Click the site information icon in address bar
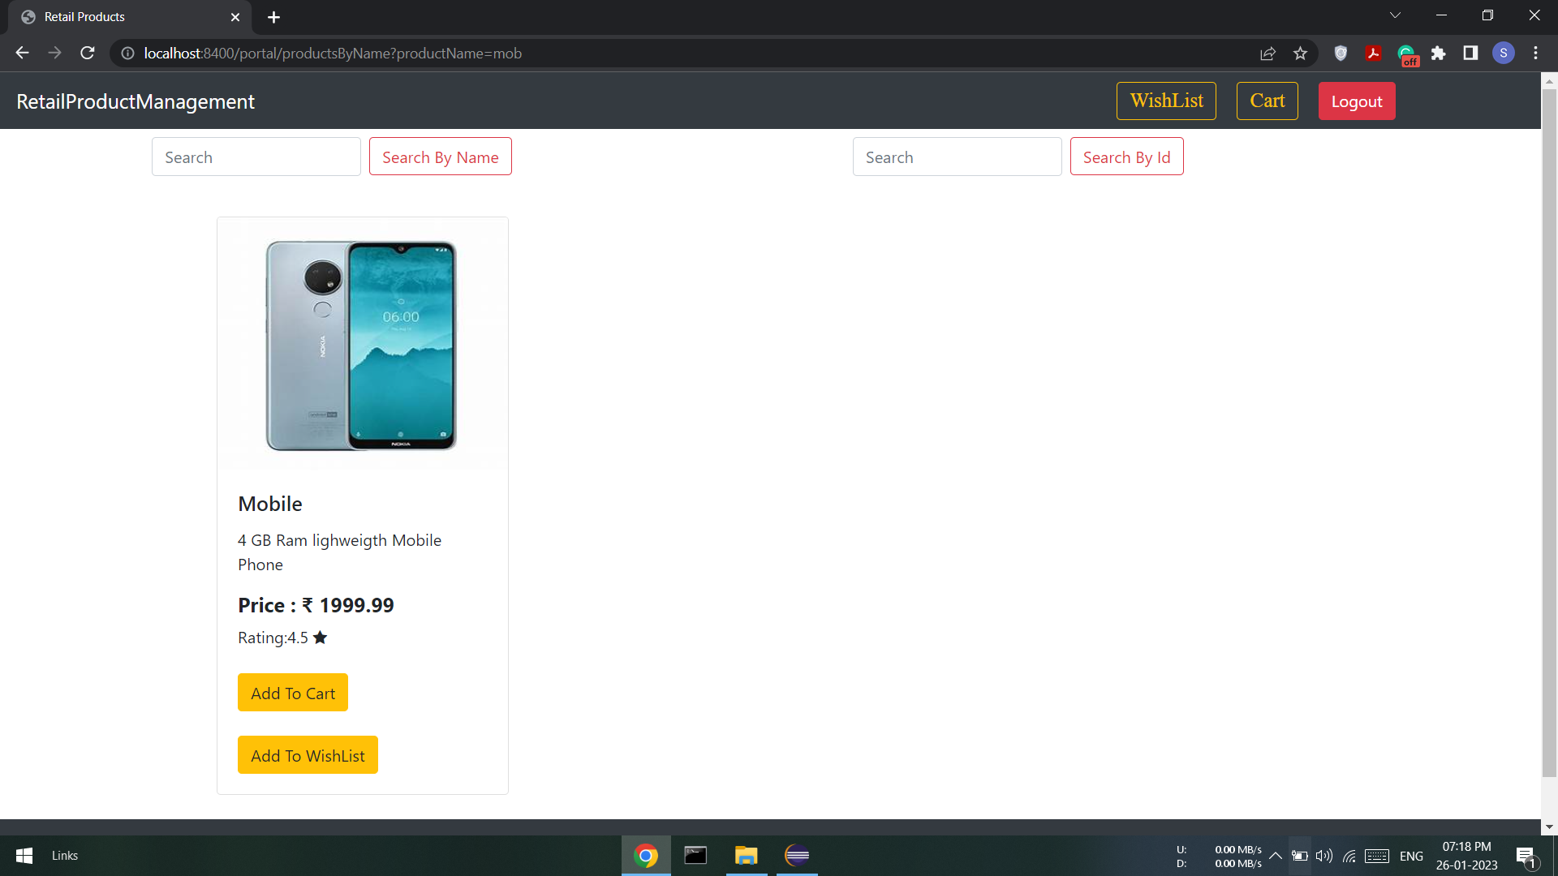This screenshot has height=876, width=1558. pyautogui.click(x=127, y=54)
